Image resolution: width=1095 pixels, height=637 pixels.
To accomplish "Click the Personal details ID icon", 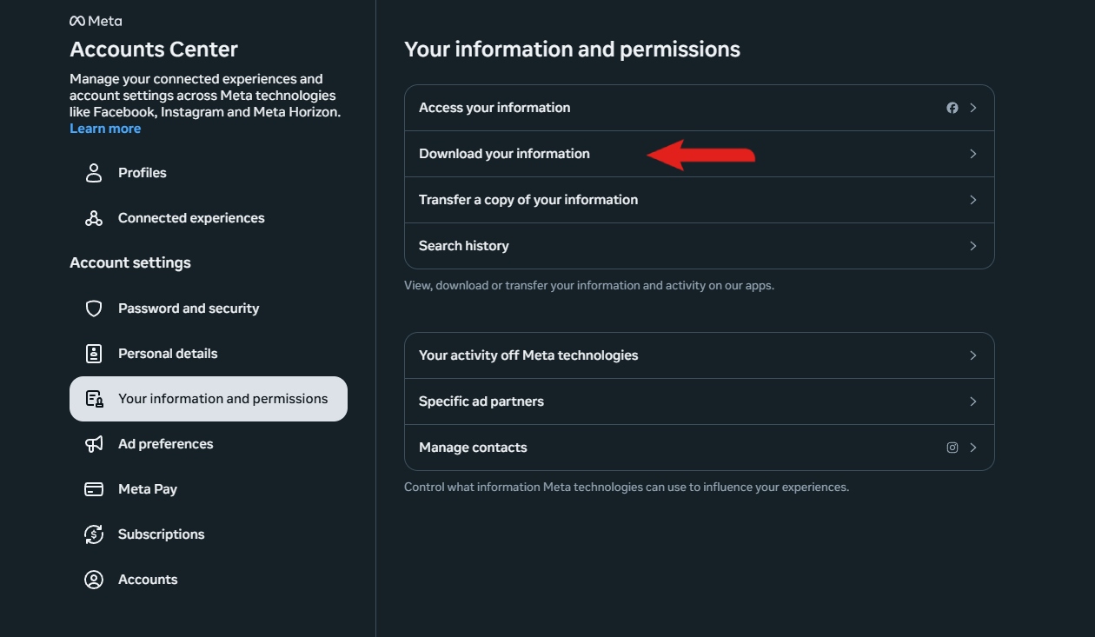I will coord(94,354).
